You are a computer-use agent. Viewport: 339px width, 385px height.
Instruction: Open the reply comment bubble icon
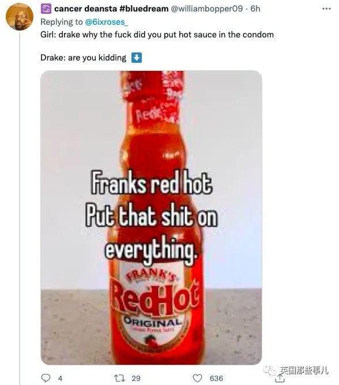click(46, 378)
